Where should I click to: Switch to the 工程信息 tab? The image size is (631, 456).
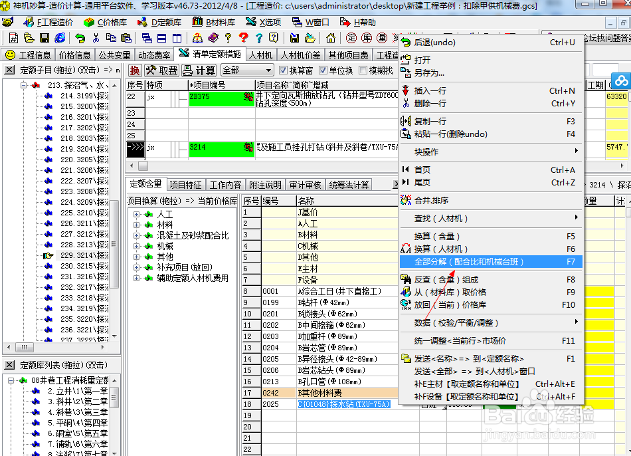click(x=28, y=55)
